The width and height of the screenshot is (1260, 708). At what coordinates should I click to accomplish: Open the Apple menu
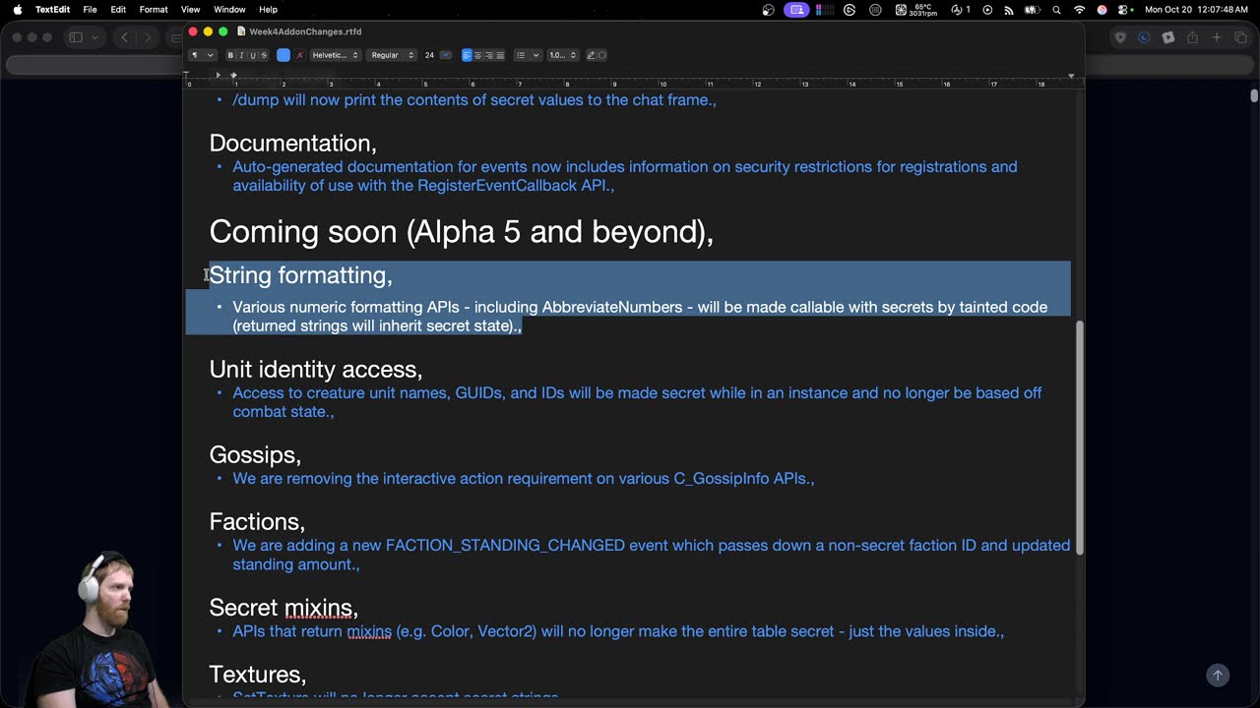pos(17,9)
